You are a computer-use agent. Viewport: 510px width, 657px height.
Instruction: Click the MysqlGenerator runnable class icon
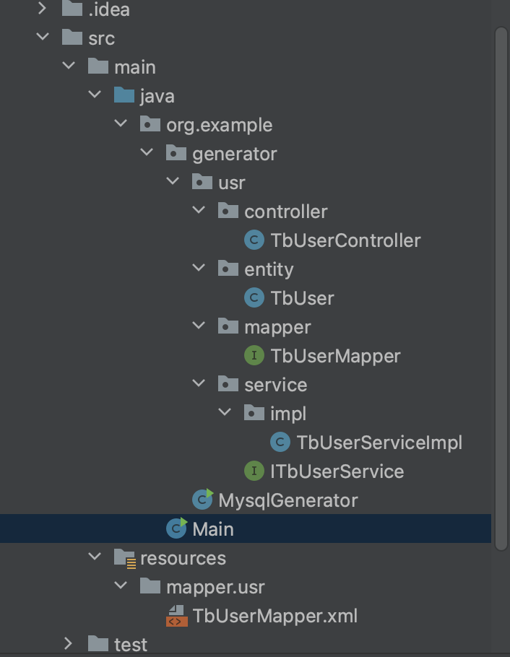pyautogui.click(x=202, y=500)
